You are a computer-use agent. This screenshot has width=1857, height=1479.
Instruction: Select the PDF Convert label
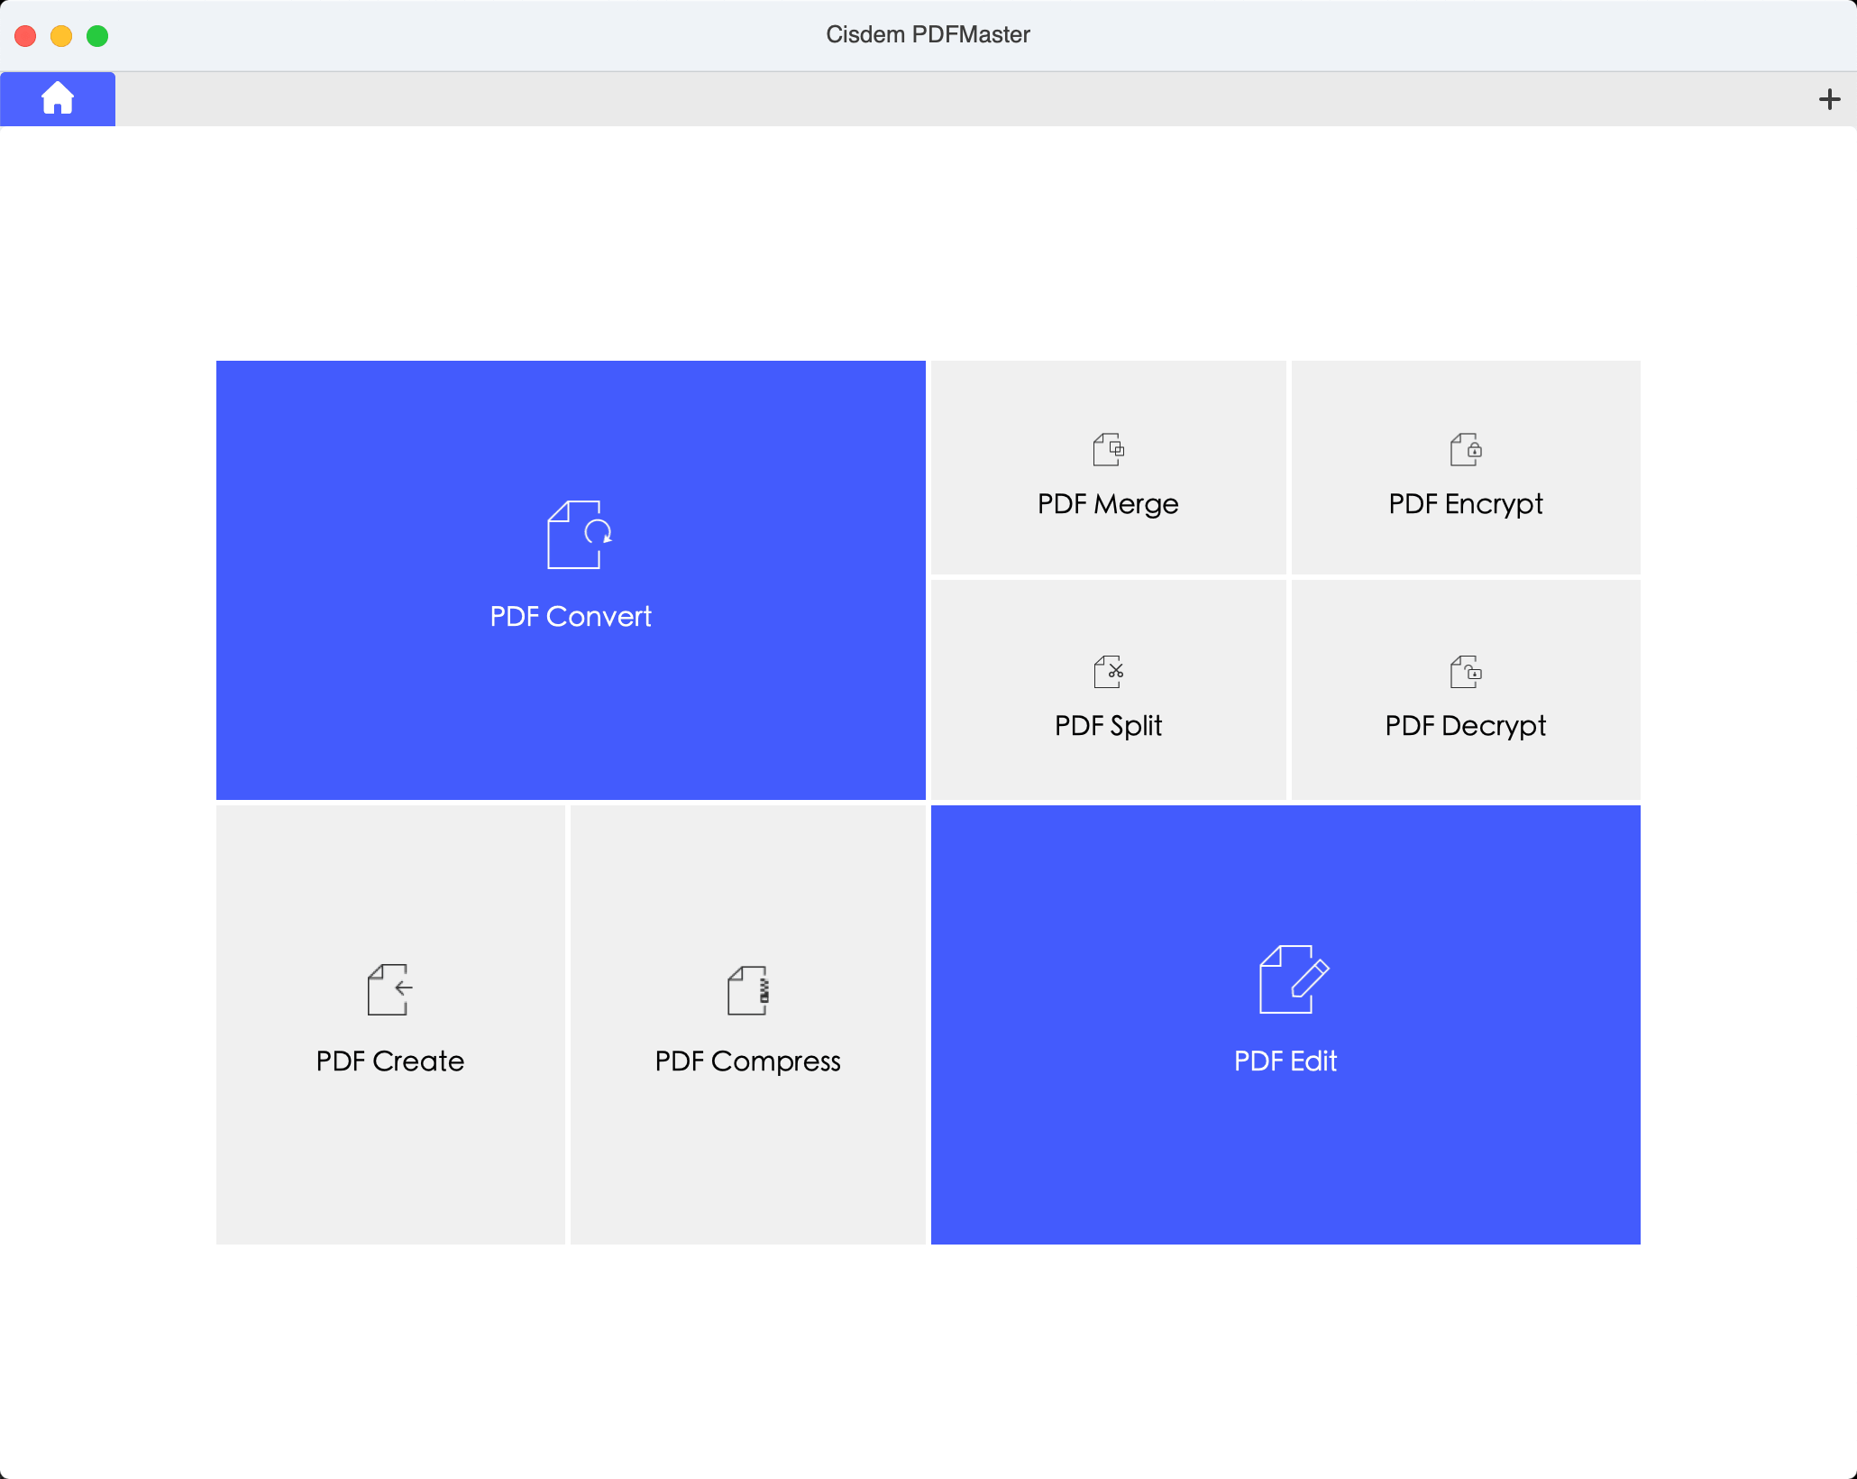coord(570,616)
